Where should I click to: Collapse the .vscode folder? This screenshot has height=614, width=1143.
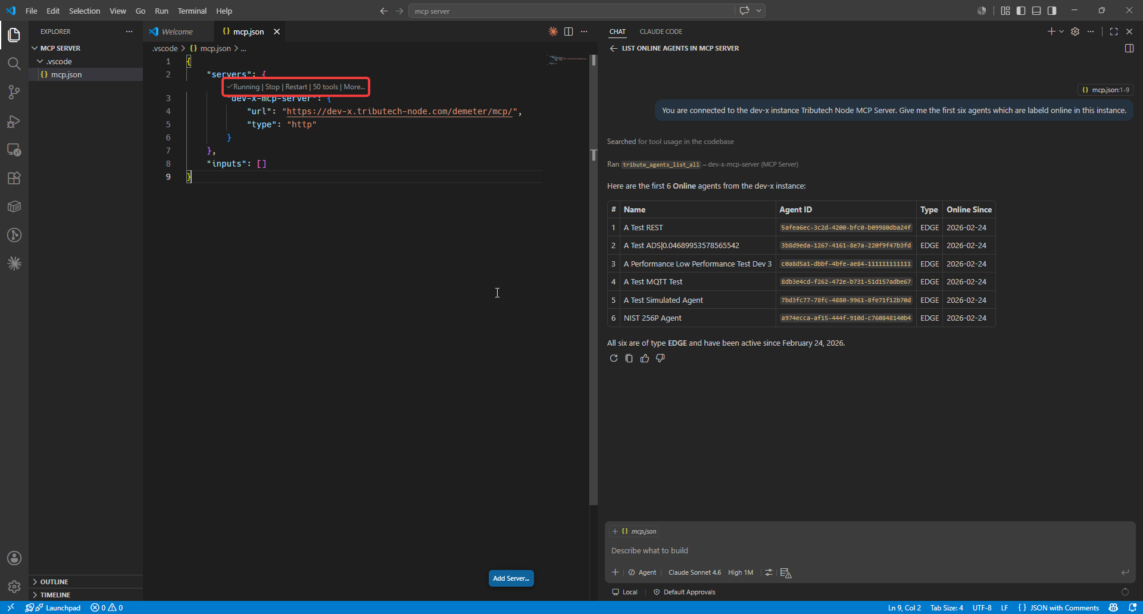(86, 61)
